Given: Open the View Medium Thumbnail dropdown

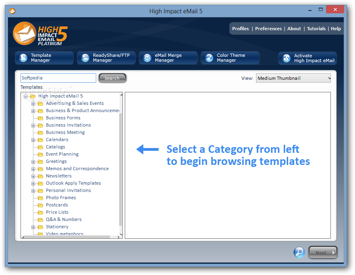Looking at the screenshot, I should click(x=293, y=78).
